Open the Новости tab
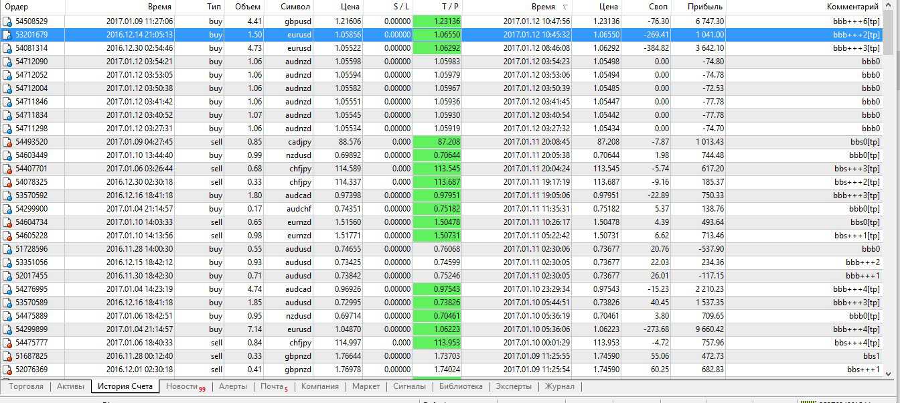Viewport: 900px width, 403px height. click(x=183, y=386)
